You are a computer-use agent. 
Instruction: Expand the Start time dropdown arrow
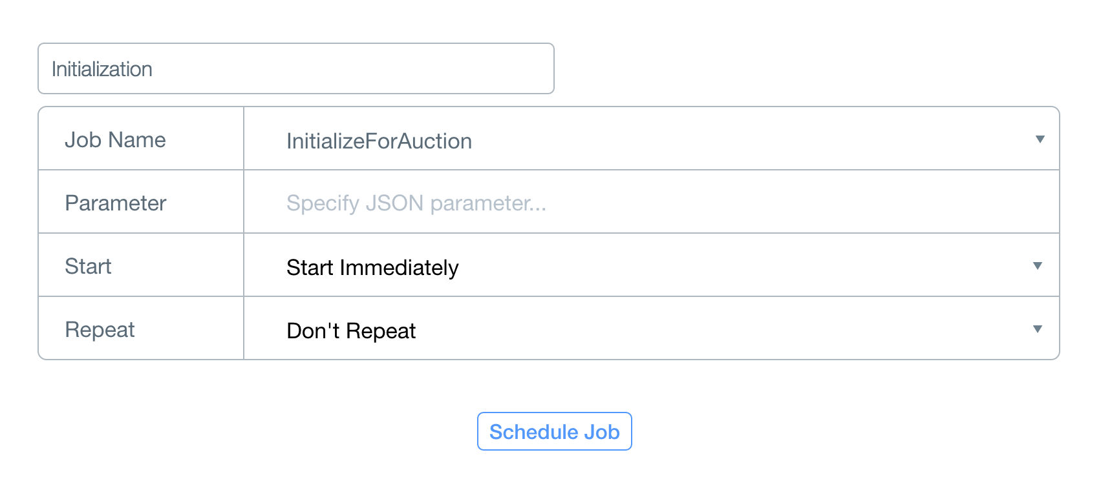coord(1037,266)
